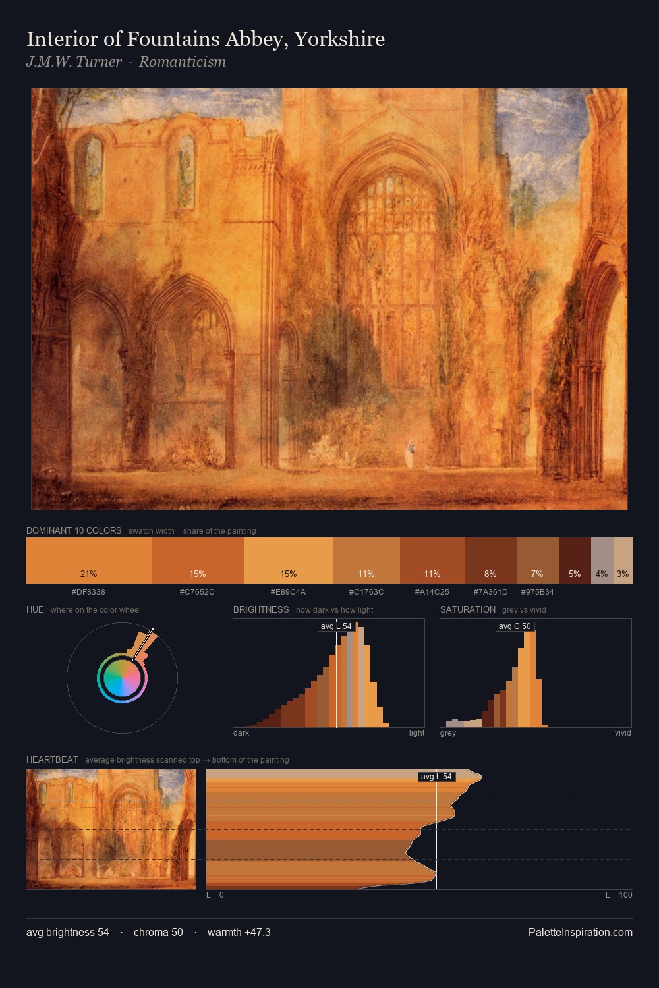Click the 'SATURATION' section heading

point(468,609)
